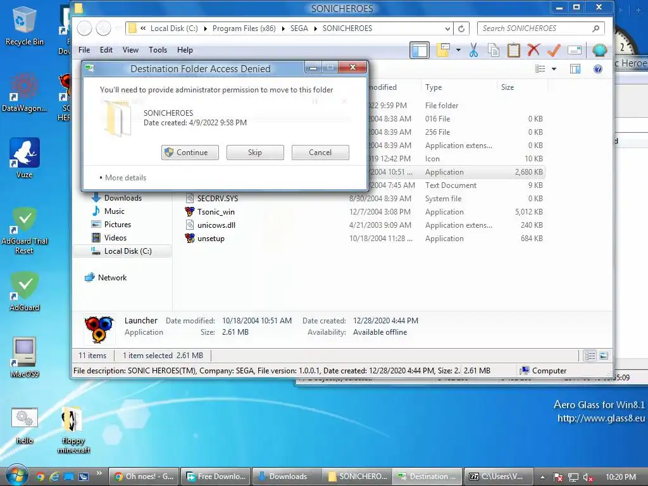The width and height of the screenshot is (648, 486).
Task: Click the large icons view button in status bar
Action: point(603,356)
